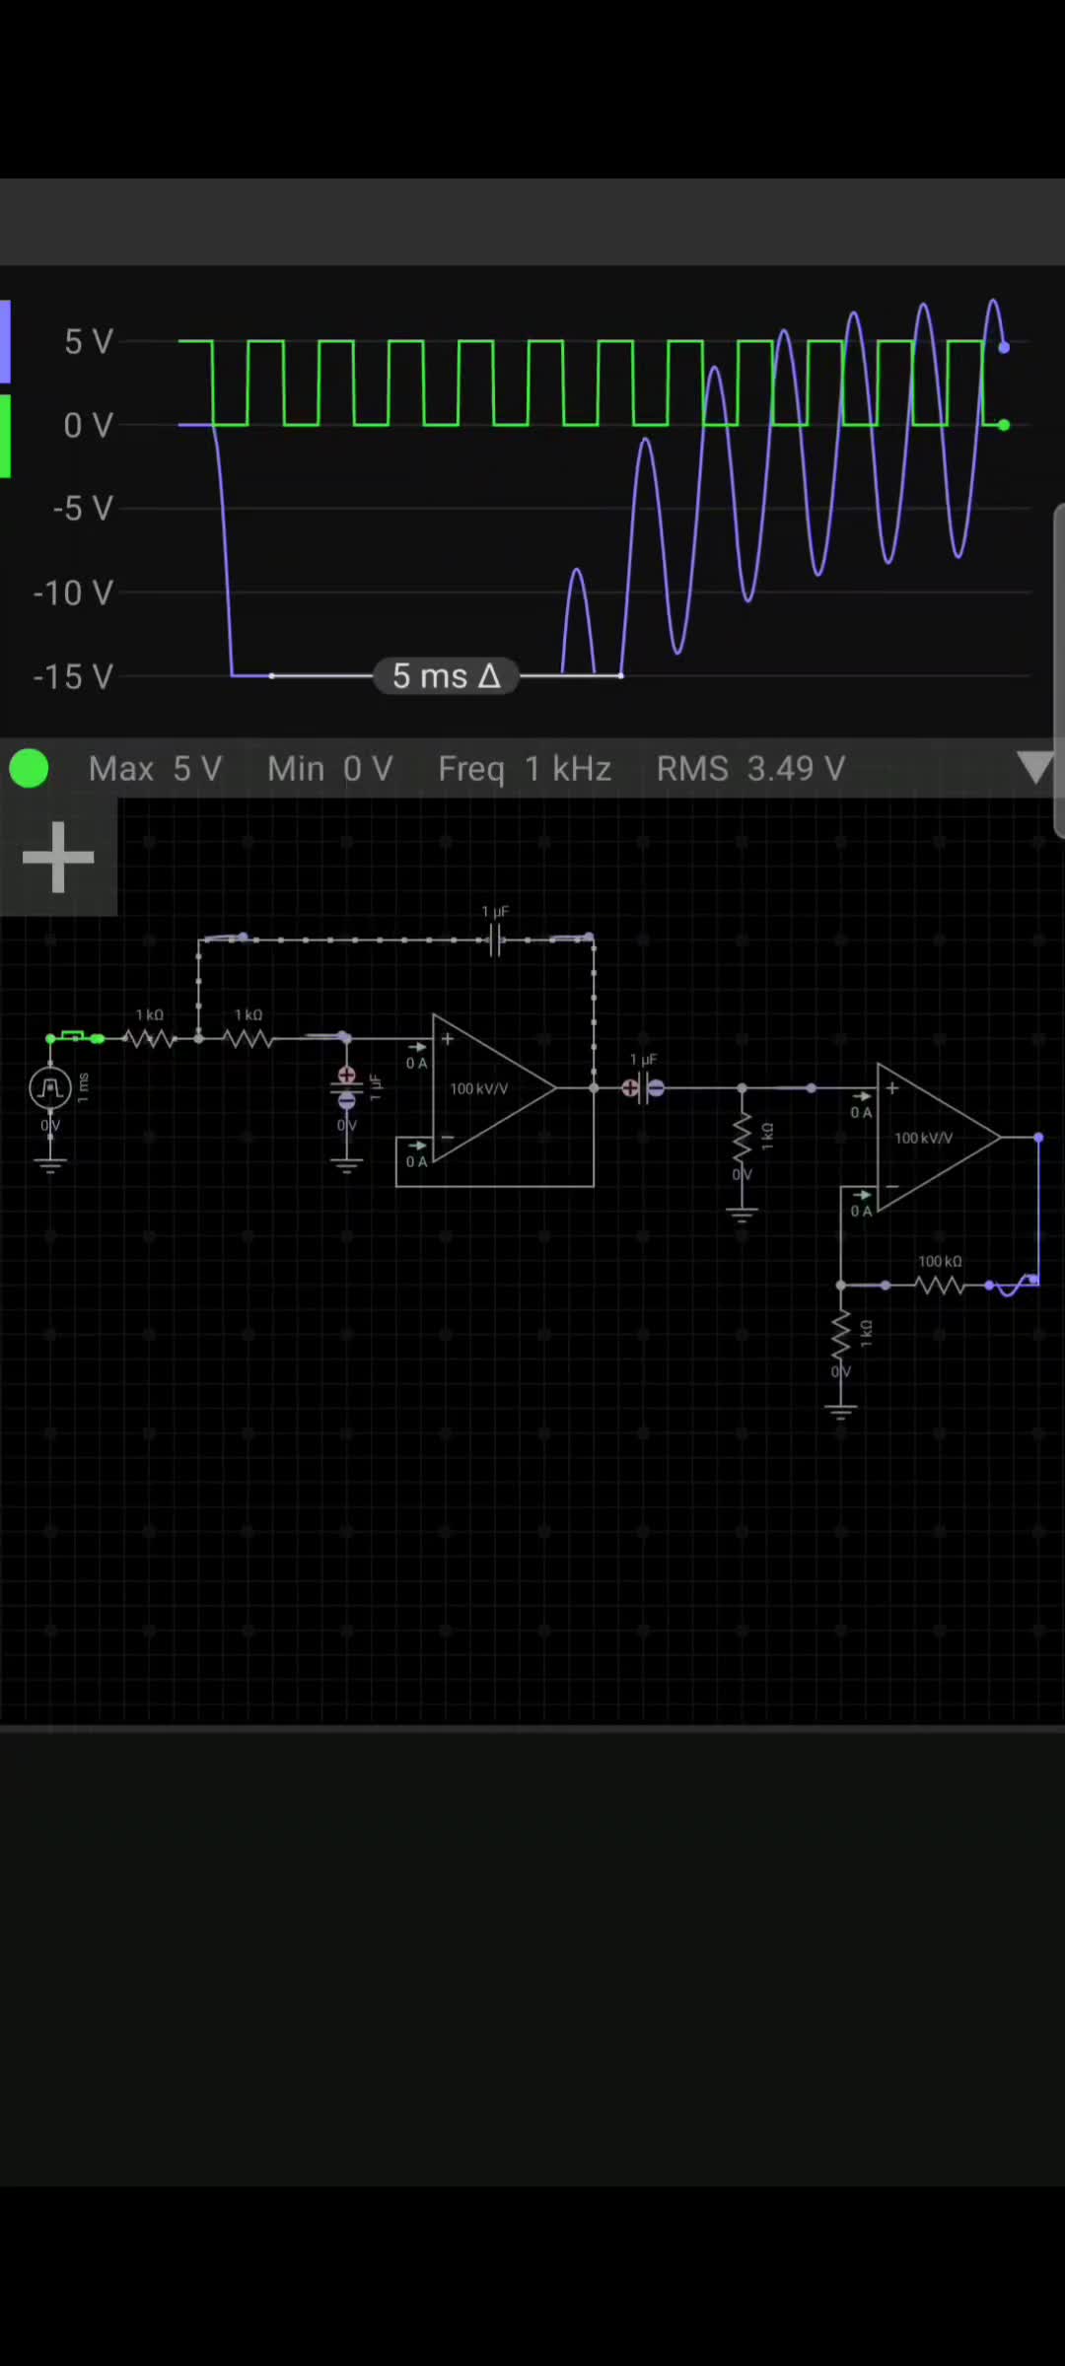This screenshot has width=1065, height=2366.
Task: Select the green scope trace indicator dot
Action: pyautogui.click(x=29, y=768)
